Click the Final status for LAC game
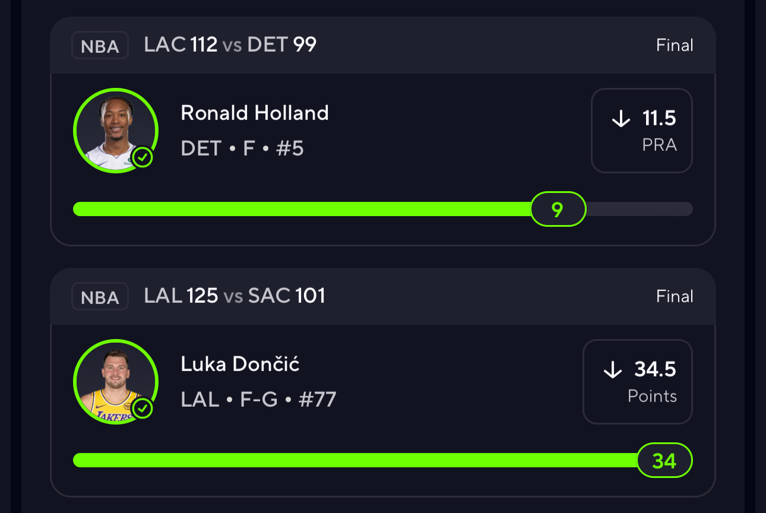The width and height of the screenshot is (766, 513). click(x=675, y=45)
